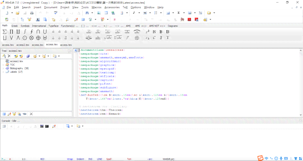303x161 pixels.
Task: Open Find with the binoculars icon
Action: (x=87, y=13)
